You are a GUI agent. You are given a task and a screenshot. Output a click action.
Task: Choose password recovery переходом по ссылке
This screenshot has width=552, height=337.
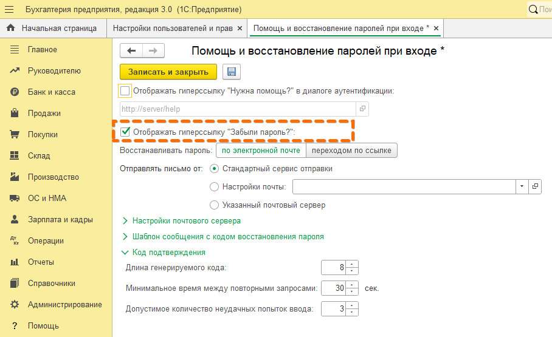351,150
